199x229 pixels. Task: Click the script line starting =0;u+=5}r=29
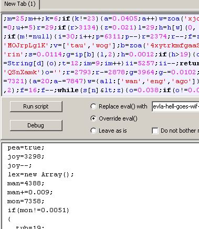pyautogui.click(x=101, y=27)
